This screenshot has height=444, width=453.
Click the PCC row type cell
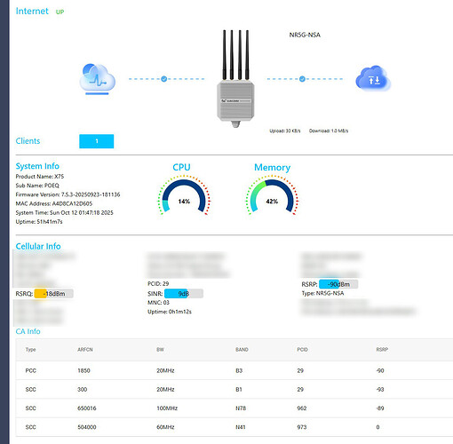[30, 370]
